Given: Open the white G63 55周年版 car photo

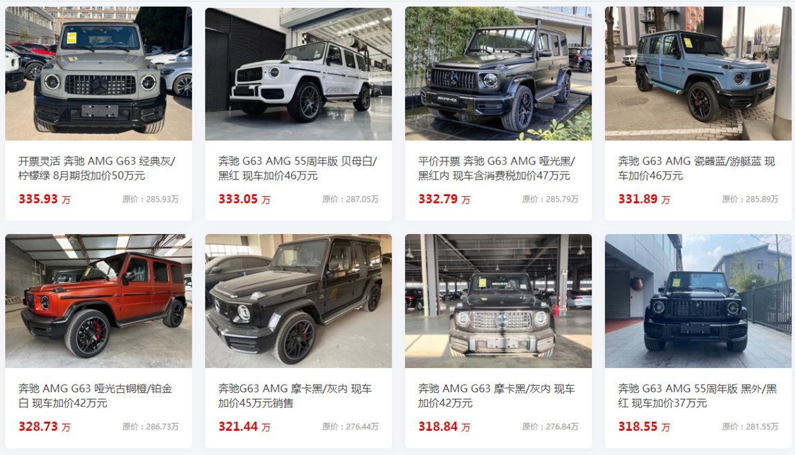Looking at the screenshot, I should 298,73.
